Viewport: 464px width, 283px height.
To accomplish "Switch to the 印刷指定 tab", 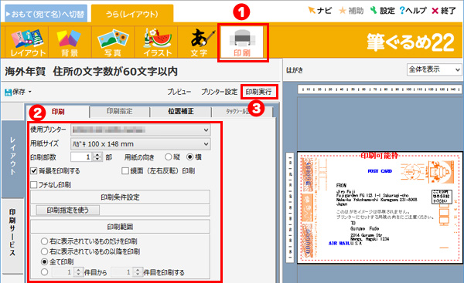I will pyautogui.click(x=120, y=111).
